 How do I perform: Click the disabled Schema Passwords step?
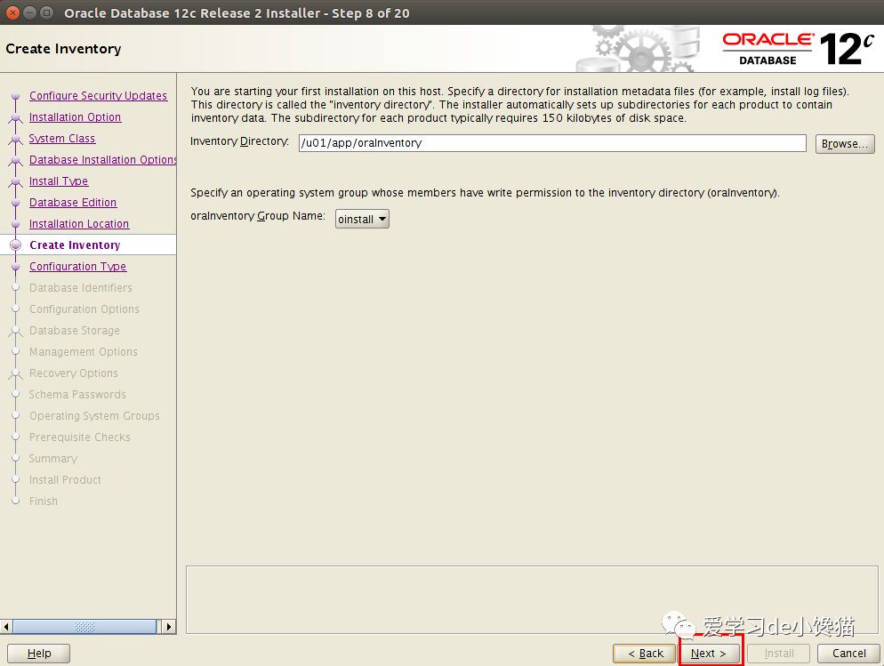click(x=77, y=395)
